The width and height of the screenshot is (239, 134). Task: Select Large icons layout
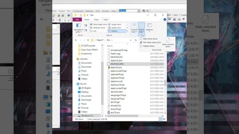[115, 24]
